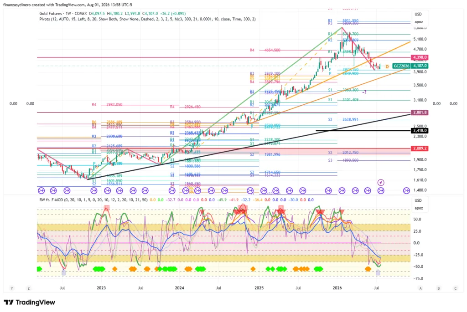Select the GCZ2026 symbol price label

[x=401, y=66]
